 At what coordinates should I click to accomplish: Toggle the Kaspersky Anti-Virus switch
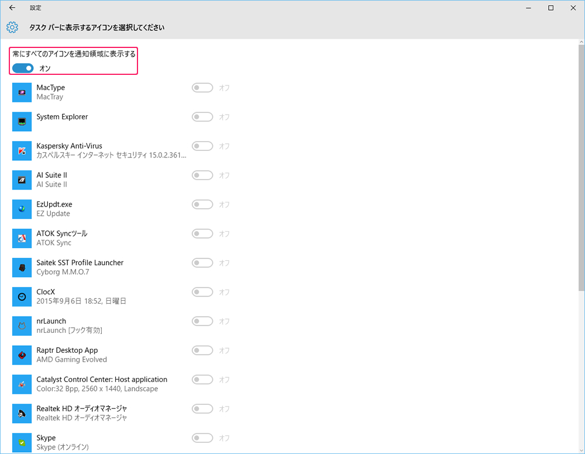tap(202, 146)
